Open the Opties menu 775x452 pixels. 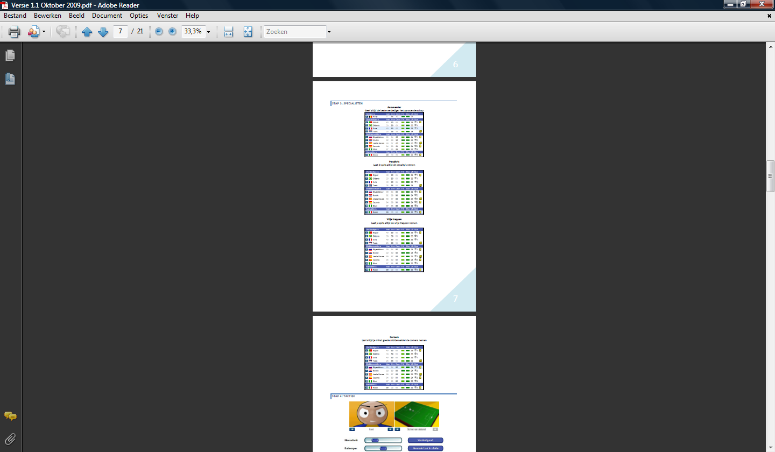[x=139, y=16]
